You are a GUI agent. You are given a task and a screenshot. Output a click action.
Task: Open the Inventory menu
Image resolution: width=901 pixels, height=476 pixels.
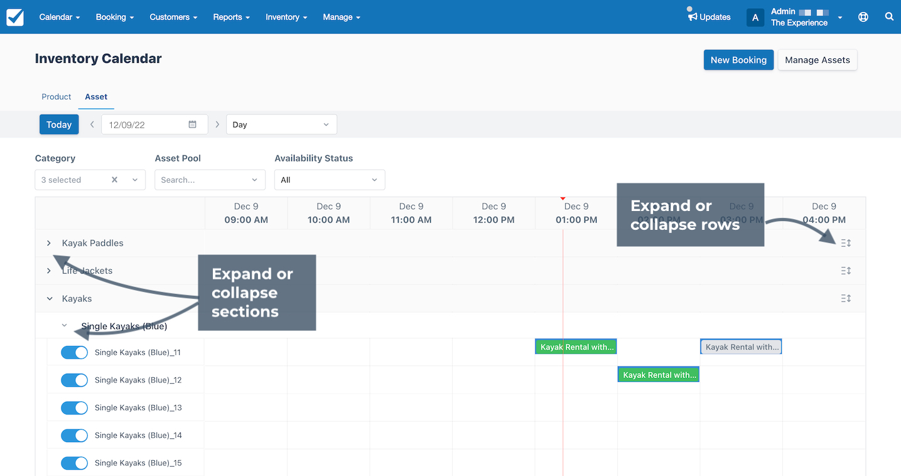tap(286, 17)
